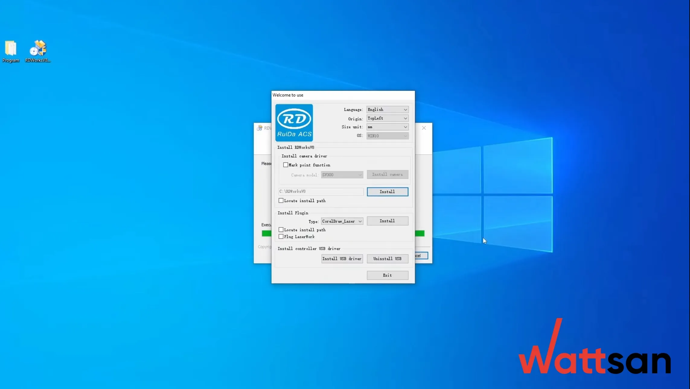Image resolution: width=690 pixels, height=389 pixels.
Task: Enable the Mark point function checkbox
Action: tap(286, 165)
